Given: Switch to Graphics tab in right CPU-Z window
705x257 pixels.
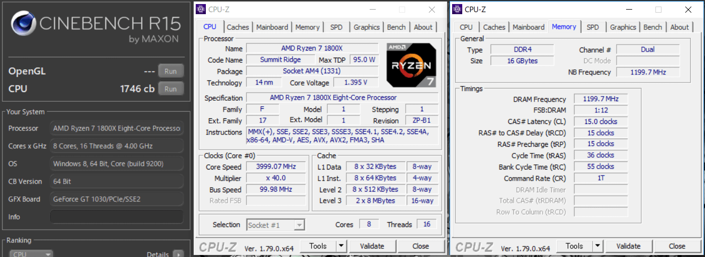Looking at the screenshot, I should [623, 27].
